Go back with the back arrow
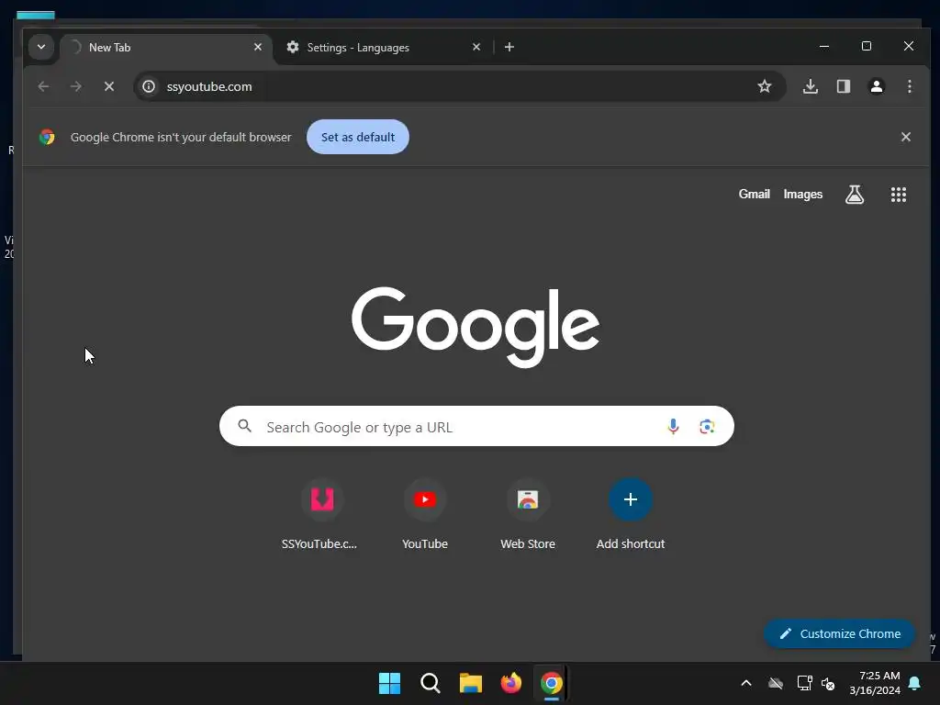The width and height of the screenshot is (940, 705). tap(43, 86)
